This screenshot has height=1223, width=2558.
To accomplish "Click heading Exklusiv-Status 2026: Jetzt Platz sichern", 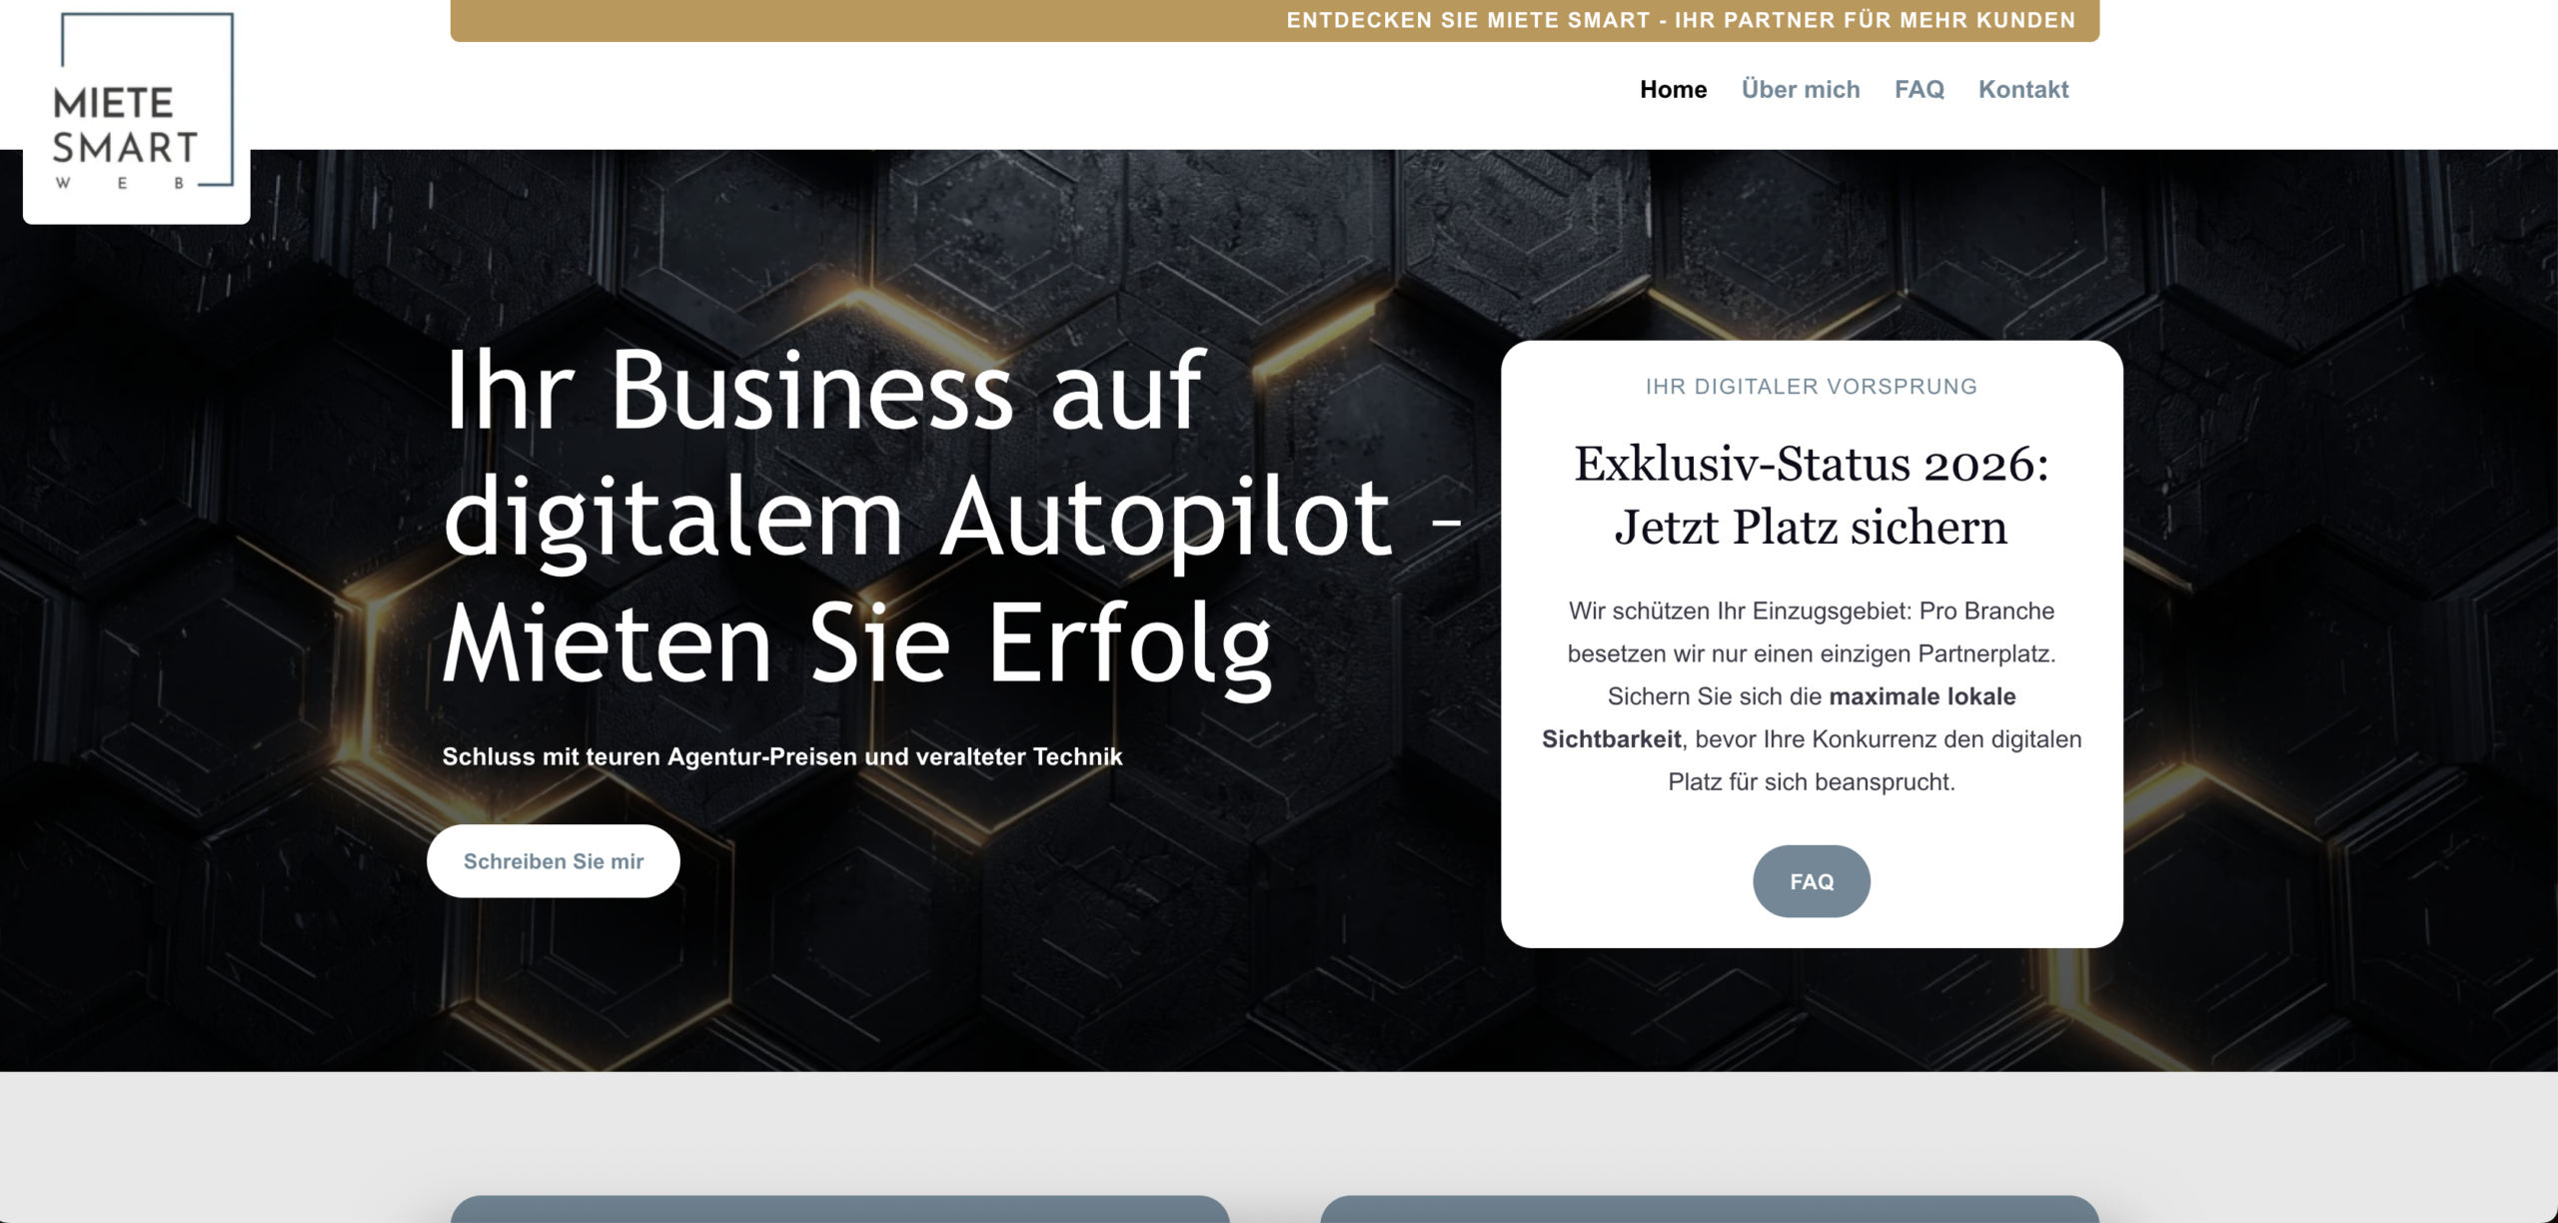I will (1812, 495).
